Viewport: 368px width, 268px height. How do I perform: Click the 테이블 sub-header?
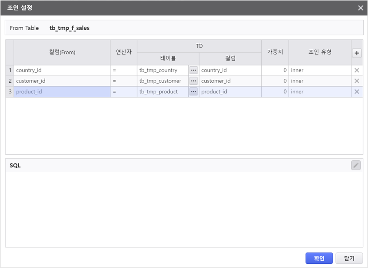coord(168,58)
